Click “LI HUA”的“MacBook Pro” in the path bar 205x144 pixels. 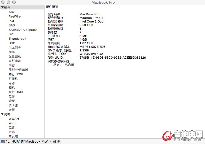[x=27, y=141]
